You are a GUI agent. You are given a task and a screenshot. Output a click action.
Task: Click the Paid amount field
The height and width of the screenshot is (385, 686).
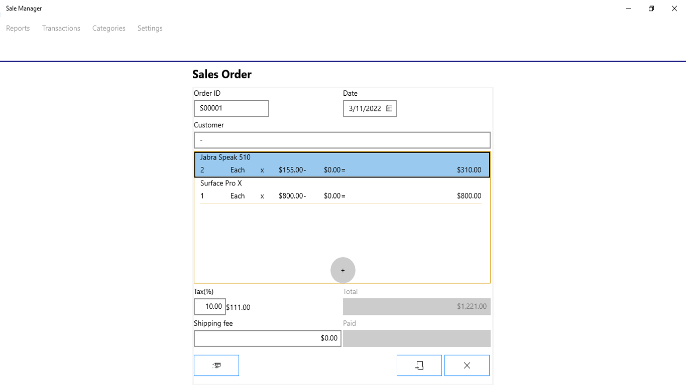pos(417,338)
